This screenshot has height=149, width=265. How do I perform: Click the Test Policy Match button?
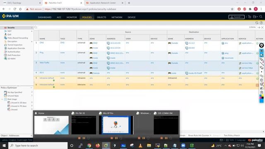click(232, 135)
